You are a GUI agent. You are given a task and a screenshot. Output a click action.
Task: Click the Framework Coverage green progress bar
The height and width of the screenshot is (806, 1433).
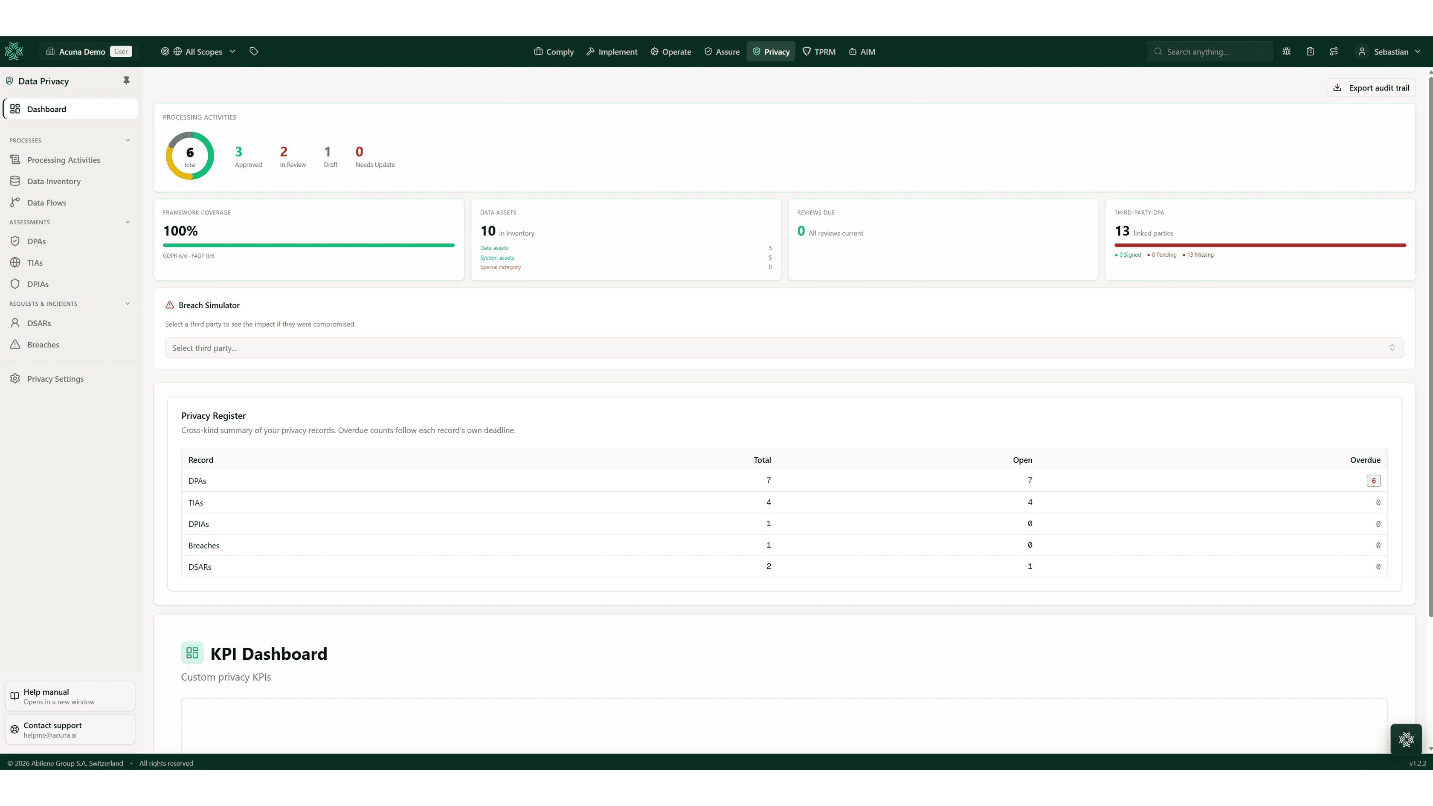(309, 245)
